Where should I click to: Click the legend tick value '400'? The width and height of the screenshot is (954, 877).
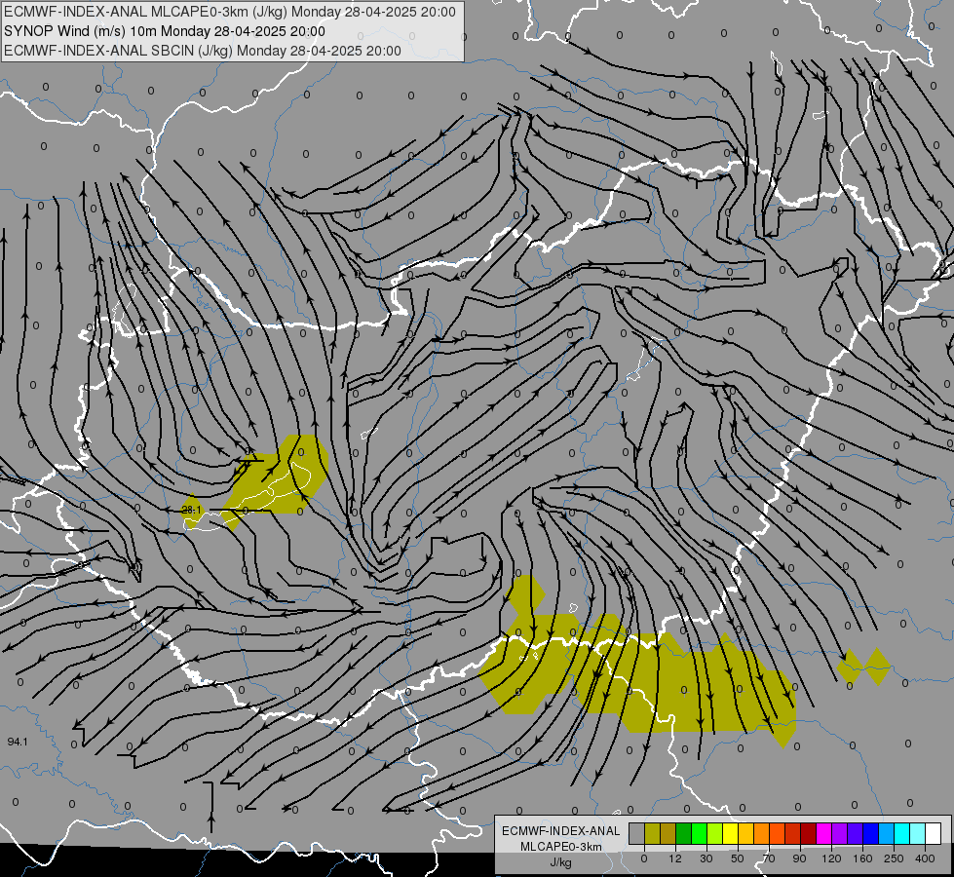click(925, 858)
